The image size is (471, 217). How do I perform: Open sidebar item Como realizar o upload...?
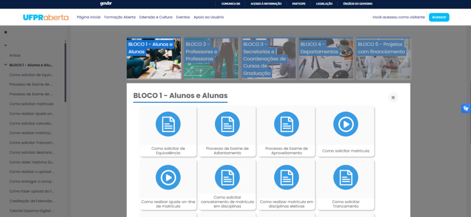32,171
